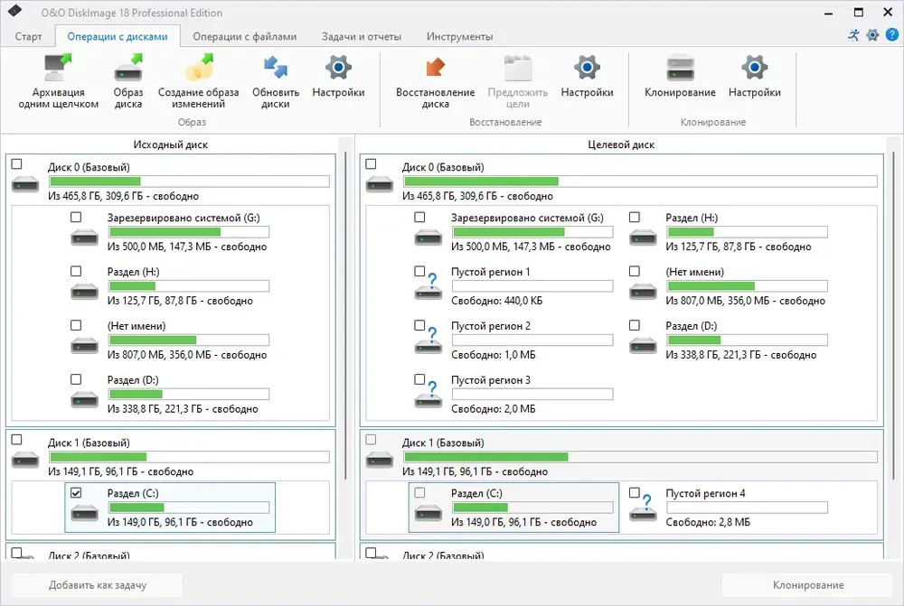The image size is (904, 606).
Task: Switch to Старт tab
Action: click(28, 36)
